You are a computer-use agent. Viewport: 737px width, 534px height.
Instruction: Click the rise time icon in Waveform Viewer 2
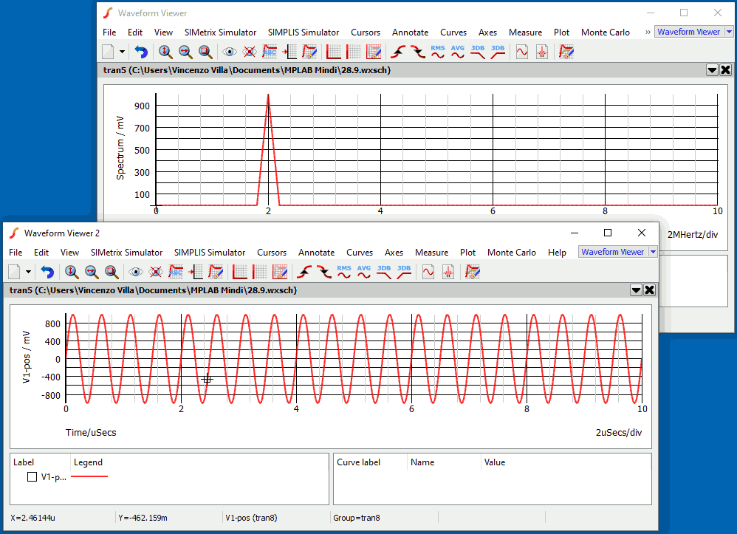[x=305, y=272]
